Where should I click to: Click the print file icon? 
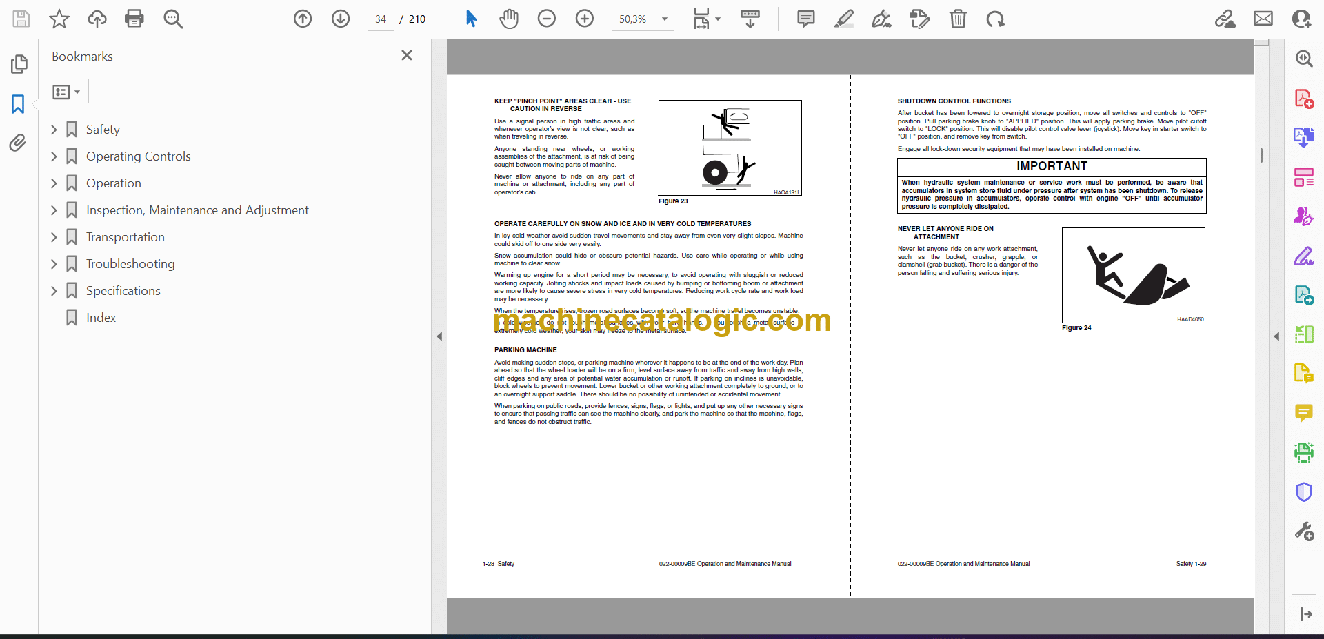pyautogui.click(x=134, y=19)
